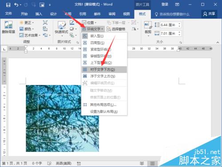Choose 上下型环绕(O) top and bottom
This screenshot has height=167, width=222.
[104, 62]
